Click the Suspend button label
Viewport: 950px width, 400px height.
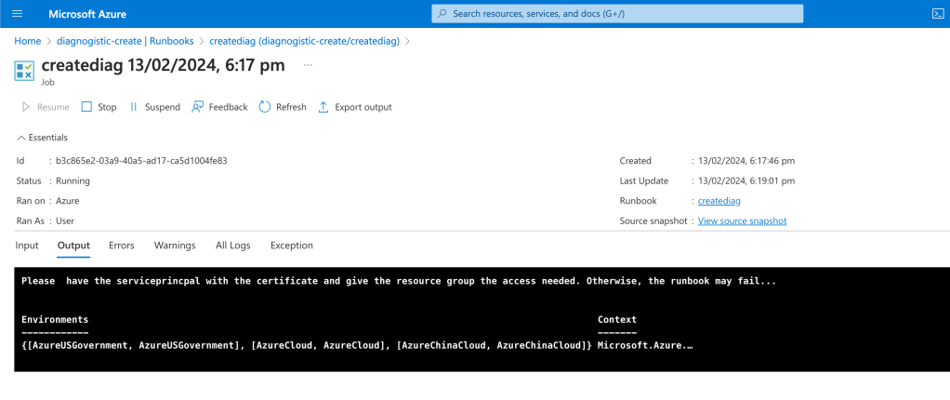[x=163, y=107]
